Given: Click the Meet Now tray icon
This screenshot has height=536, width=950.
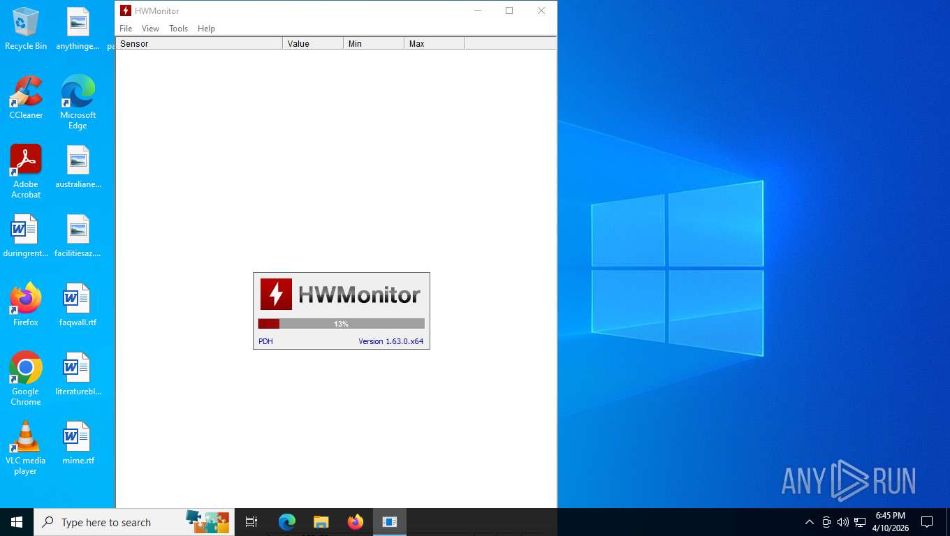Looking at the screenshot, I should 826,522.
